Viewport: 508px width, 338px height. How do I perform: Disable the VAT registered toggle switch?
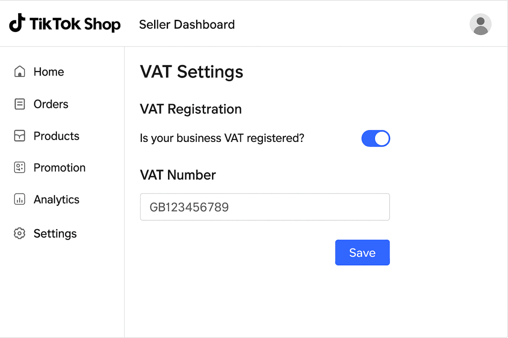pos(375,139)
